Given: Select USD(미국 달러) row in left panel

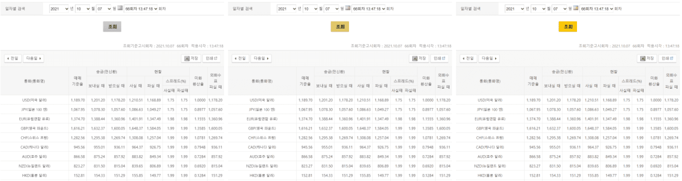Looking at the screenshot, I should 112,100.
